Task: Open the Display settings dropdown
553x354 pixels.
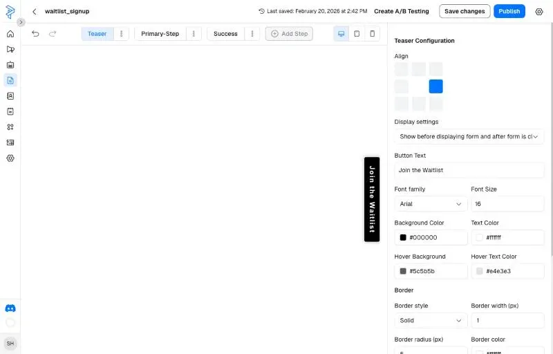Action: pyautogui.click(x=469, y=136)
